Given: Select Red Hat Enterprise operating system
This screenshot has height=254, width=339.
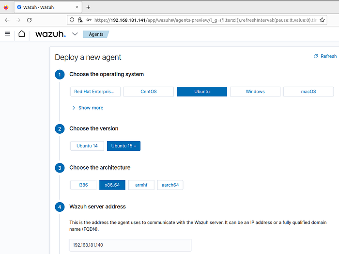Looking at the screenshot, I should (95, 92).
